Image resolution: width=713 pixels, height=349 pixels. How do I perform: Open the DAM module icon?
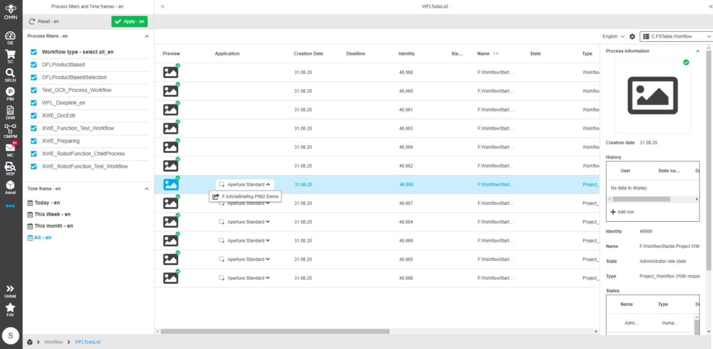[10, 112]
